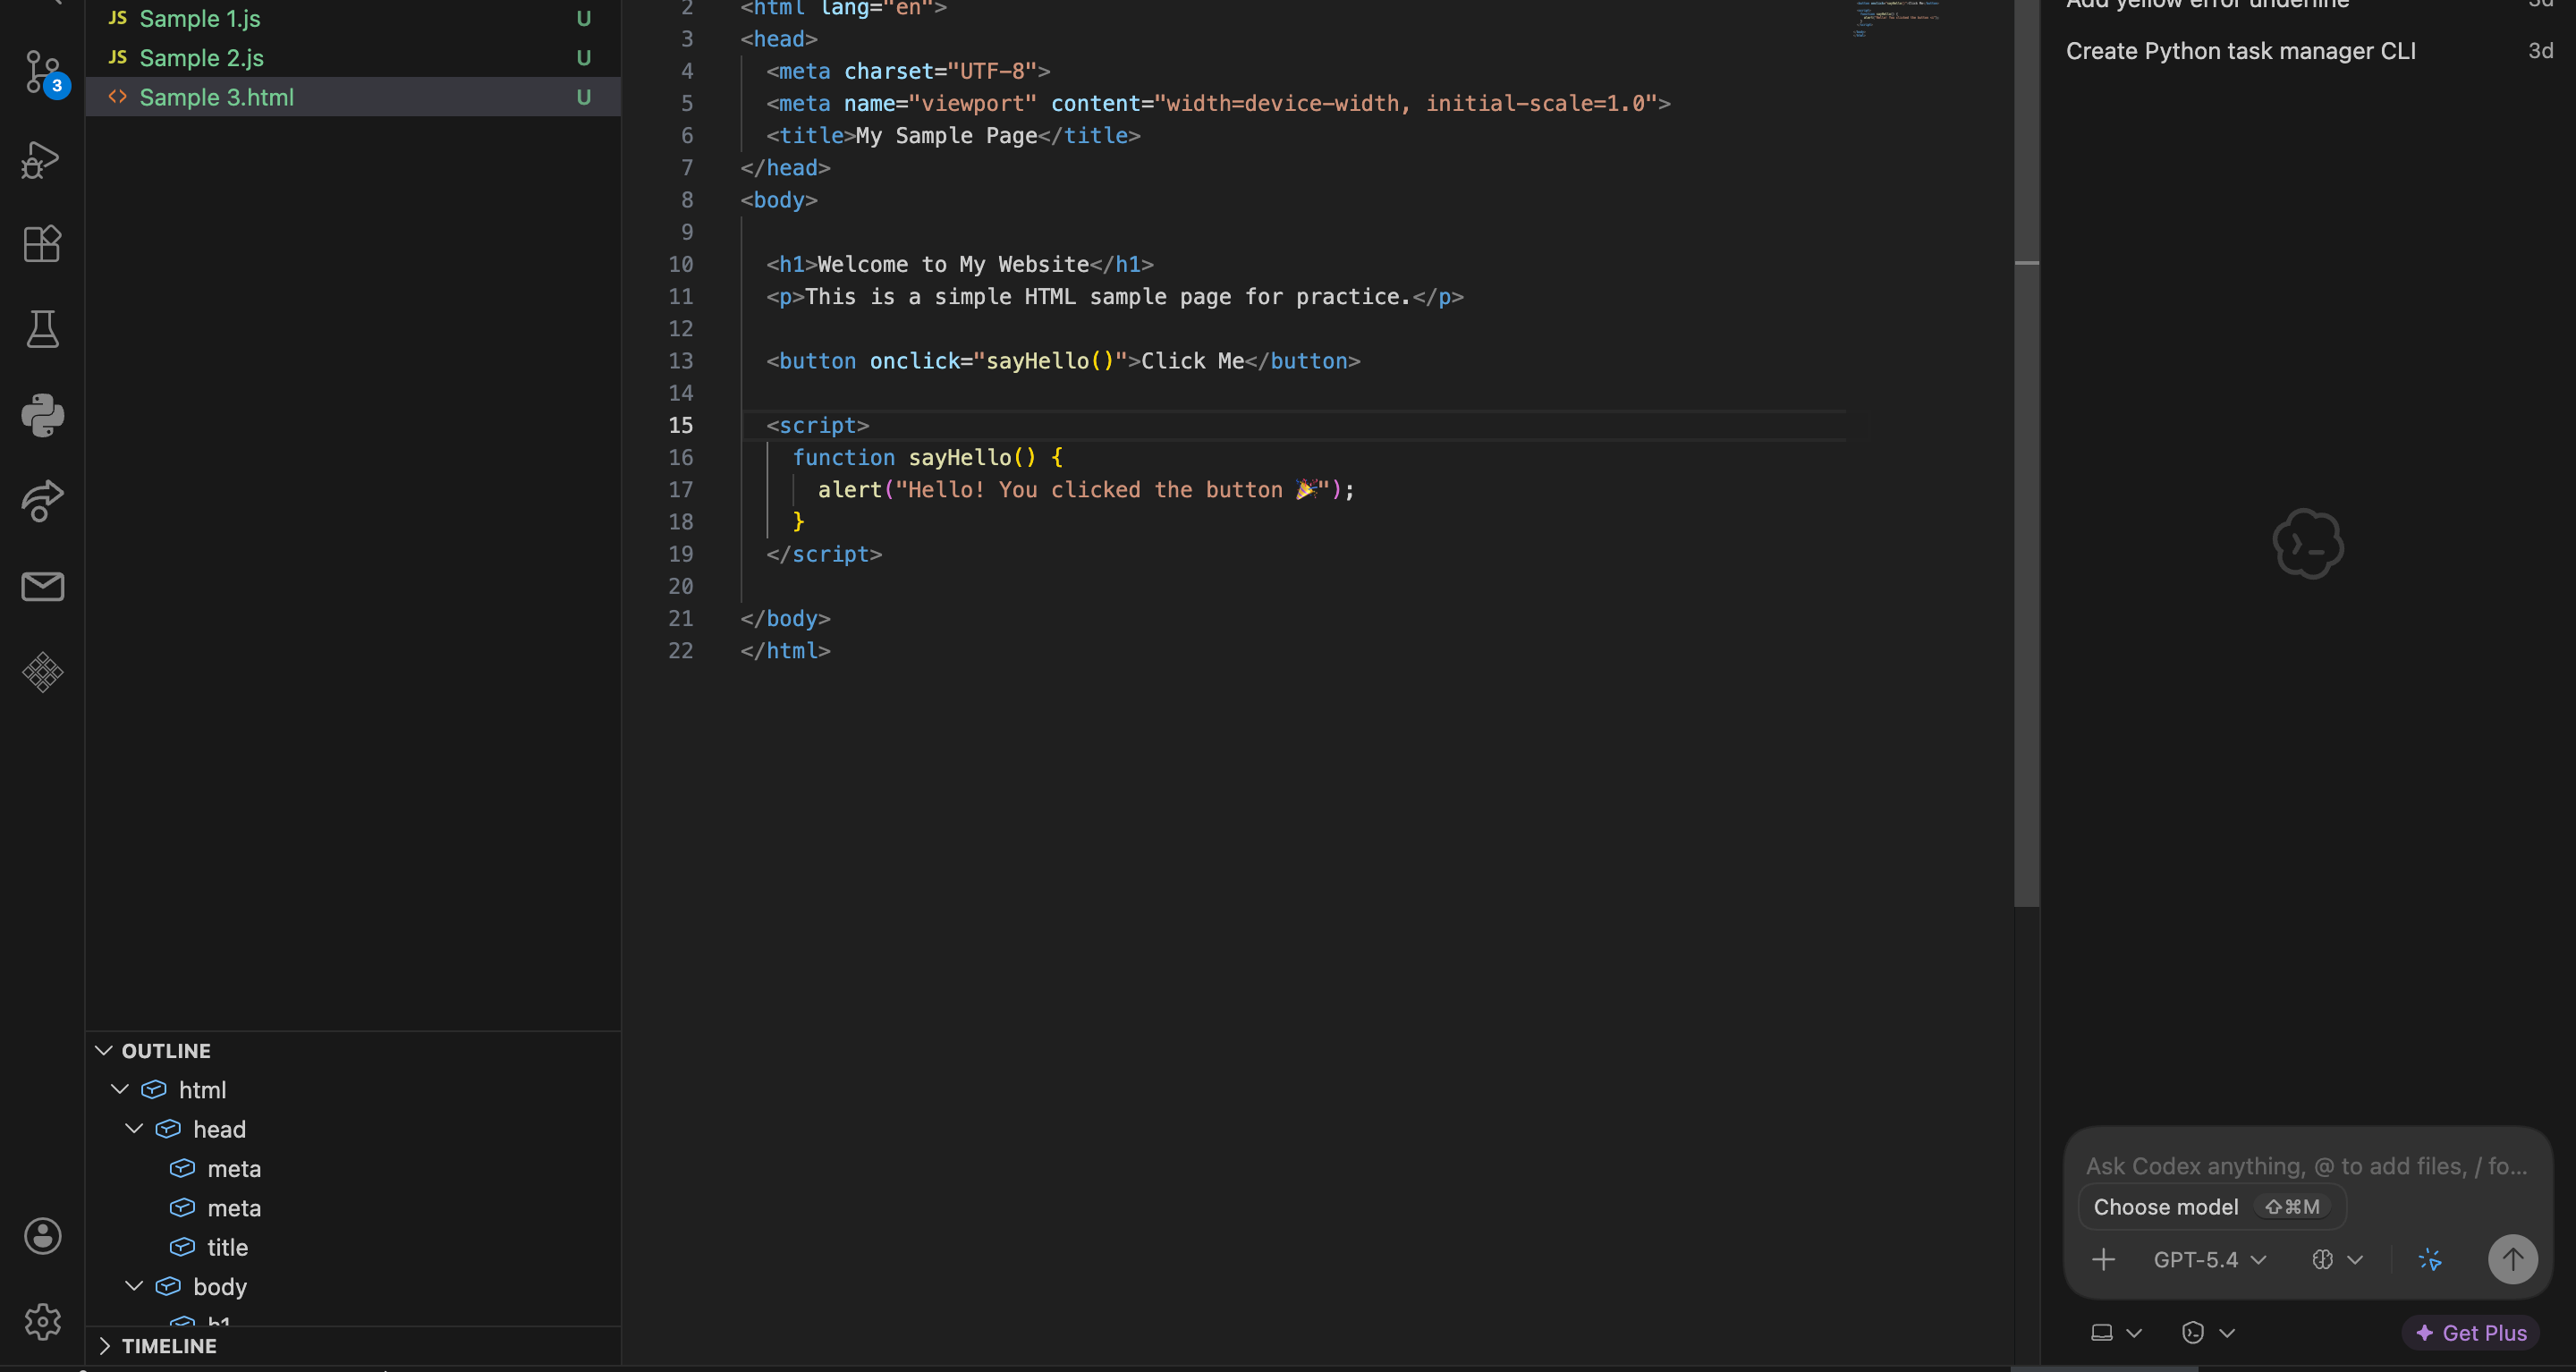This screenshot has width=2576, height=1372.
Task: Open the Accounts menu icon
Action: 42,1237
